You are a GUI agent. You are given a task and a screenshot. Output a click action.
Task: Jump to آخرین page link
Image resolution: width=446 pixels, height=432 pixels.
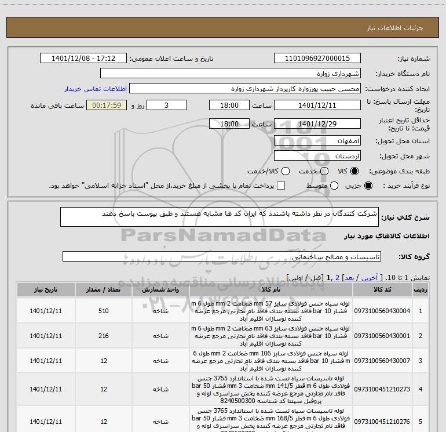pos(369,278)
